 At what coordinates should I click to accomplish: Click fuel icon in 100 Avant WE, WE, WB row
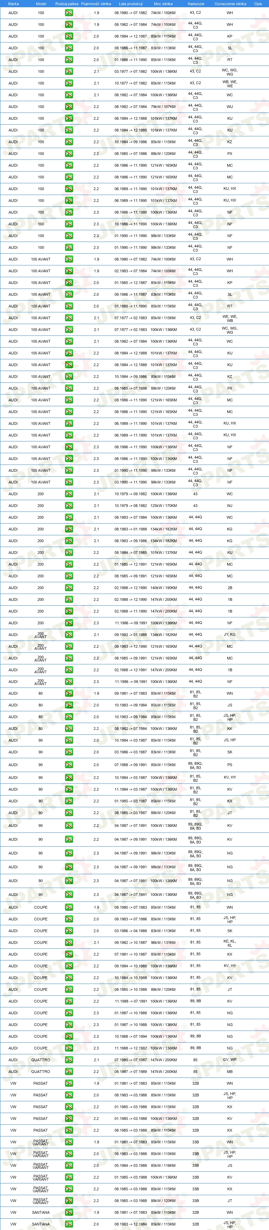point(69,318)
